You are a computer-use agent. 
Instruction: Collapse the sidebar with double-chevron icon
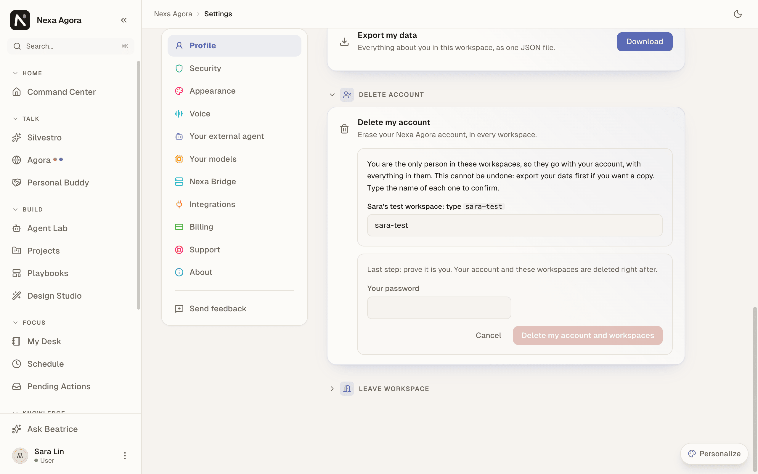pos(124,20)
